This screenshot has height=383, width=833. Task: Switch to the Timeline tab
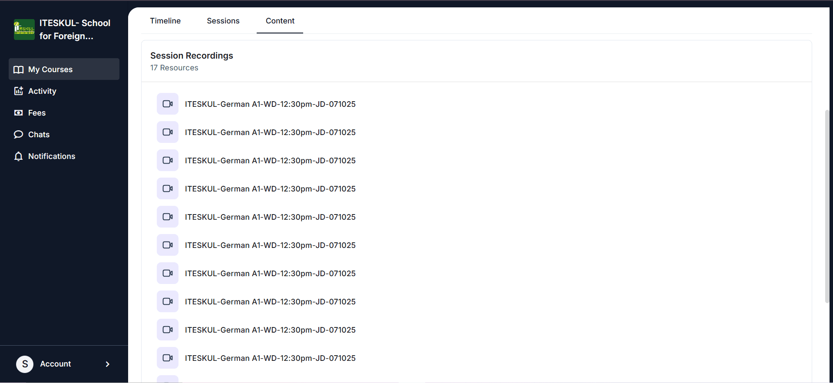click(x=165, y=21)
